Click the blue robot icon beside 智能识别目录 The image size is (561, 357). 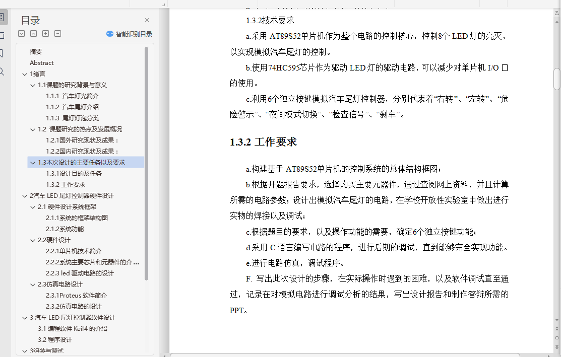pyautogui.click(x=110, y=34)
